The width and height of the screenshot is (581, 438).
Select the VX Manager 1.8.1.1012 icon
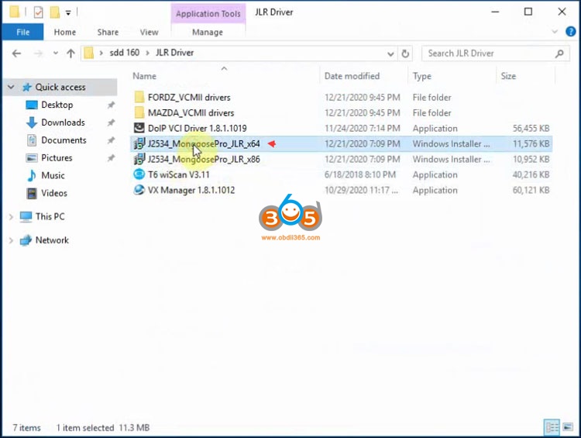click(x=139, y=190)
